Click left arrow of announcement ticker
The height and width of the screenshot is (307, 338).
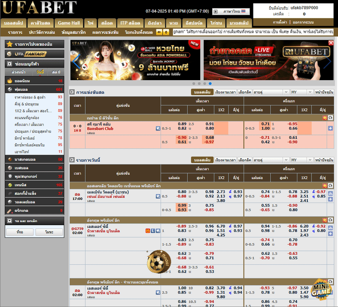point(158,32)
